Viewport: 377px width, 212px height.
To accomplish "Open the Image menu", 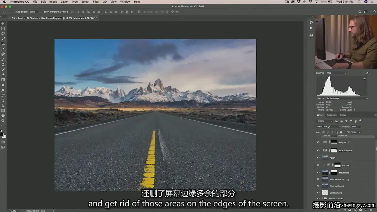I will click(53, 2).
